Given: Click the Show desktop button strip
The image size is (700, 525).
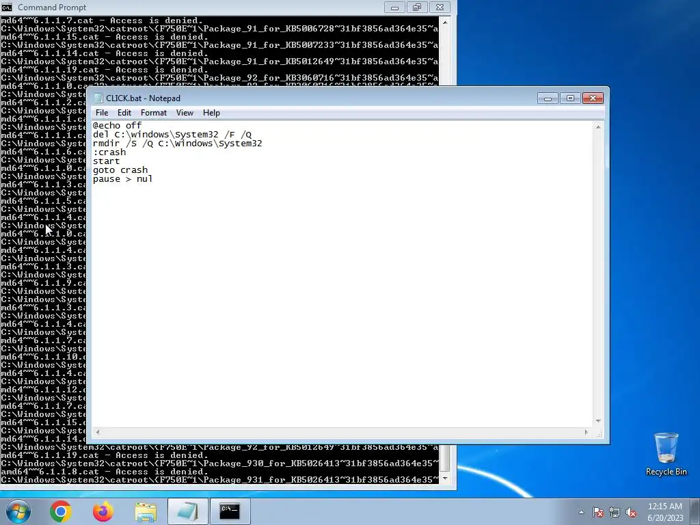Looking at the screenshot, I should tap(695, 511).
